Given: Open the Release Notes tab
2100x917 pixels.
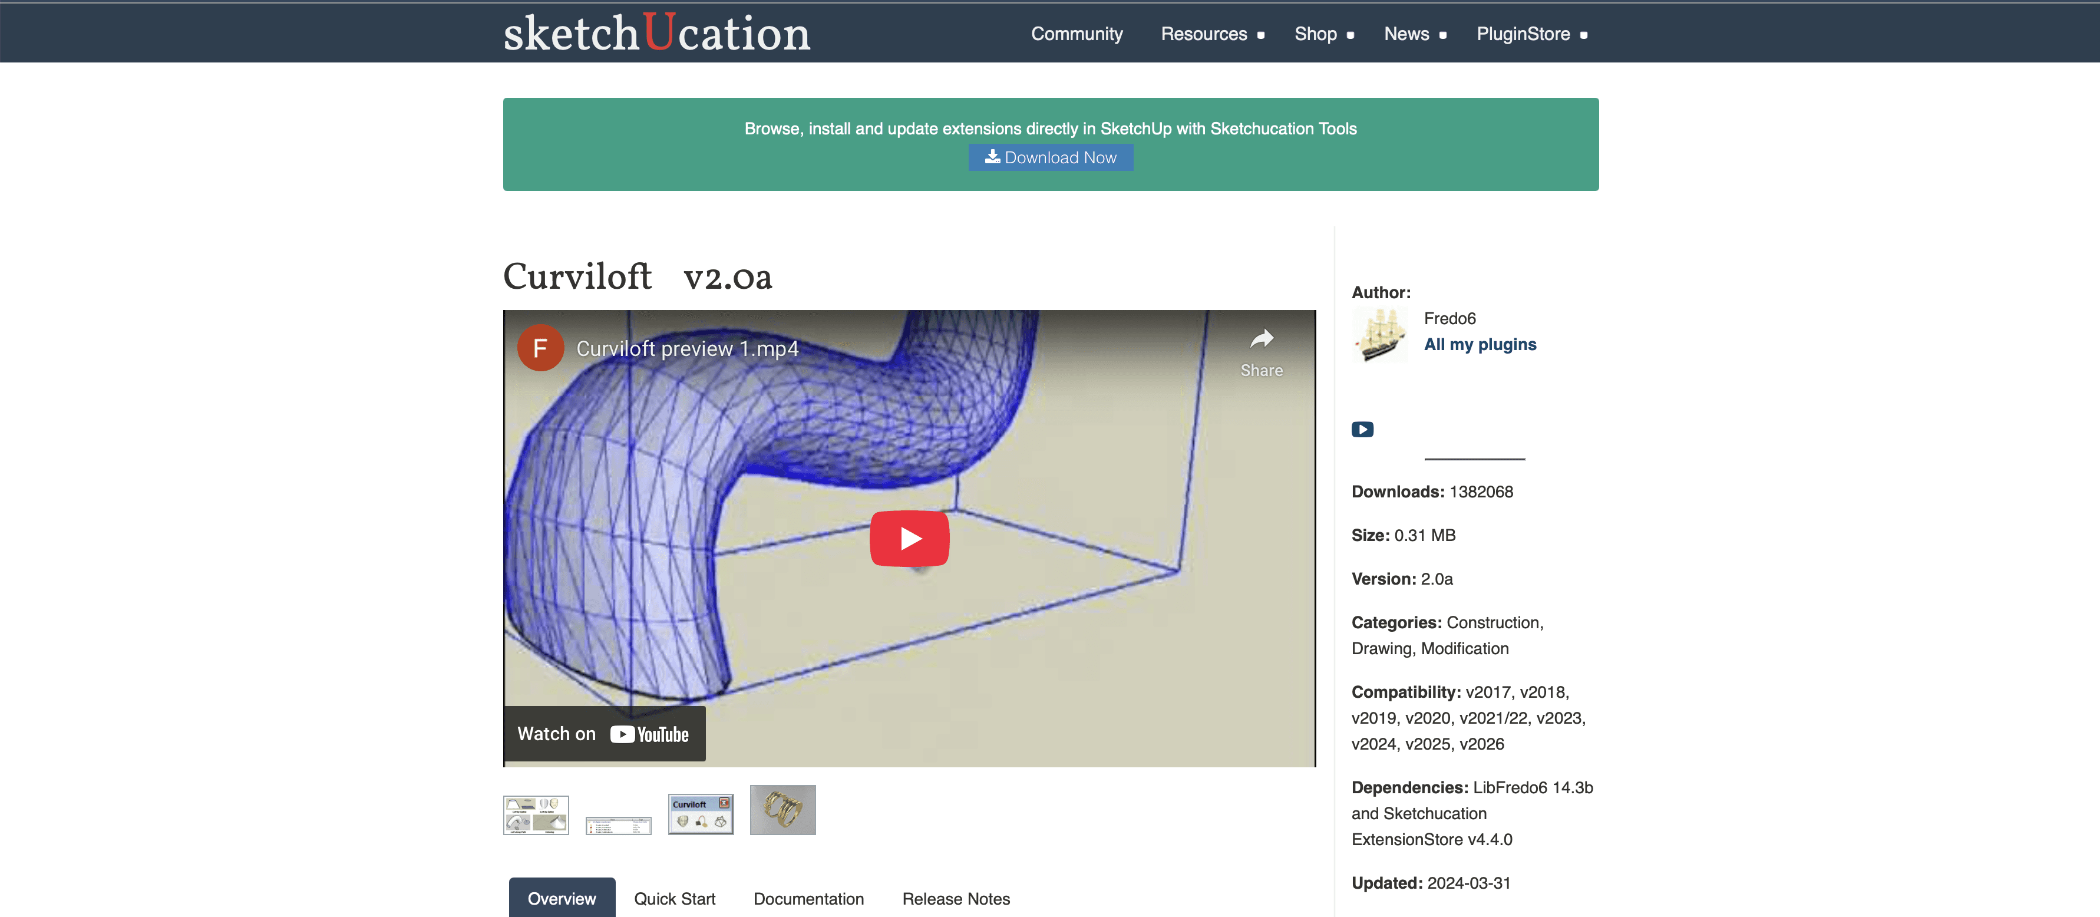Looking at the screenshot, I should tap(956, 898).
